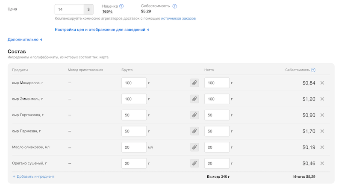The width and height of the screenshot is (342, 188).
Task: Edit Нетто field for Масло оливковое
Action: pyautogui.click(x=217, y=147)
